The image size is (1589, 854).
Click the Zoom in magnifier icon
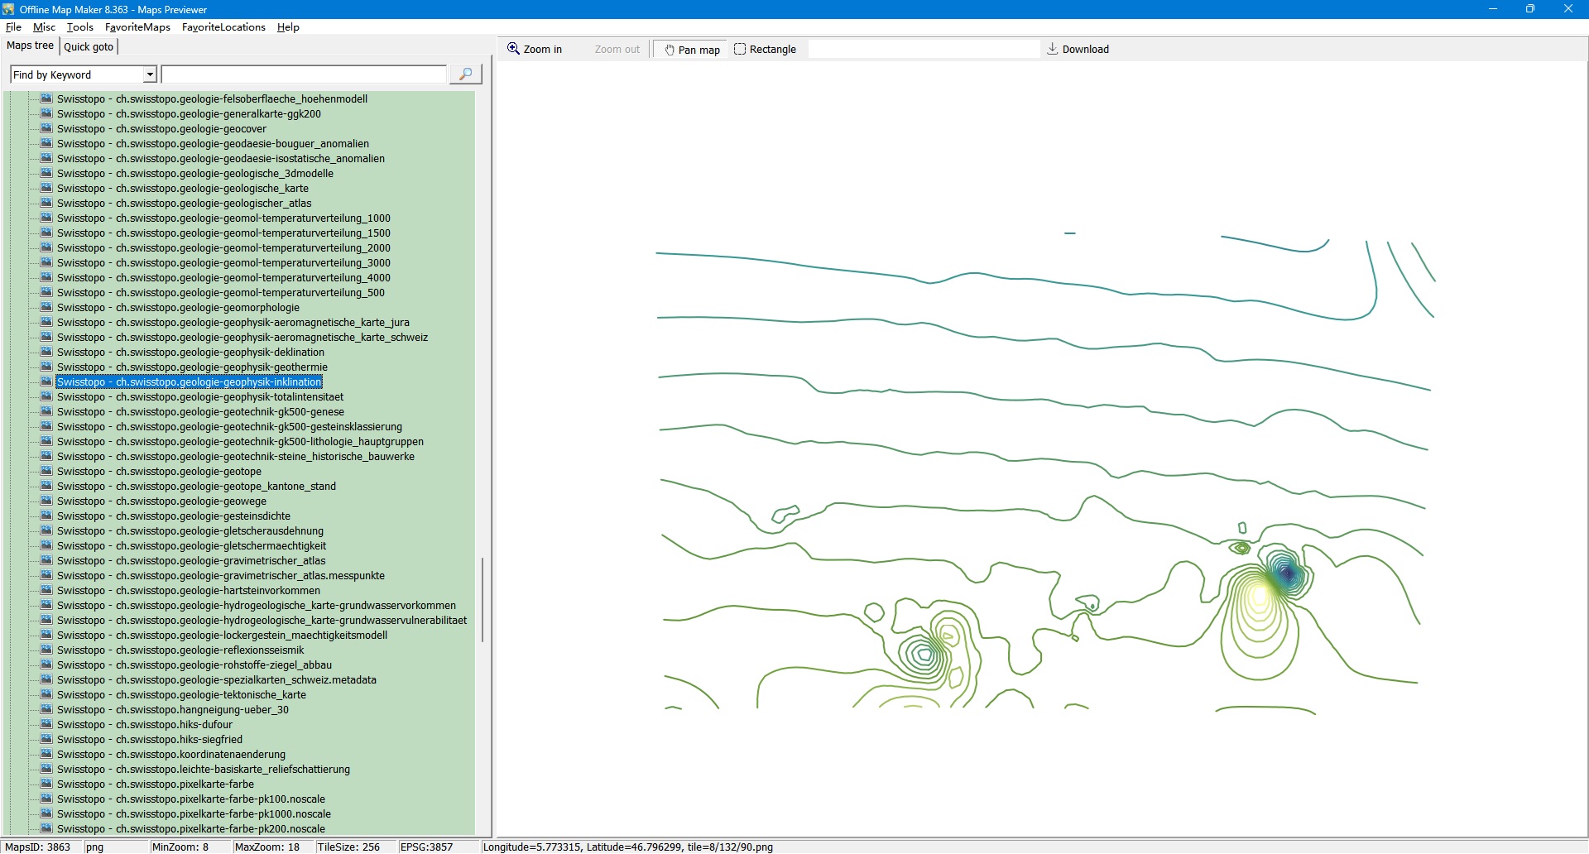coord(514,49)
